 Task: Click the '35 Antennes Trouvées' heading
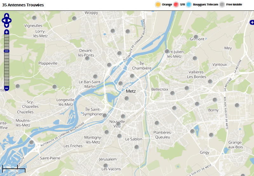23,5
